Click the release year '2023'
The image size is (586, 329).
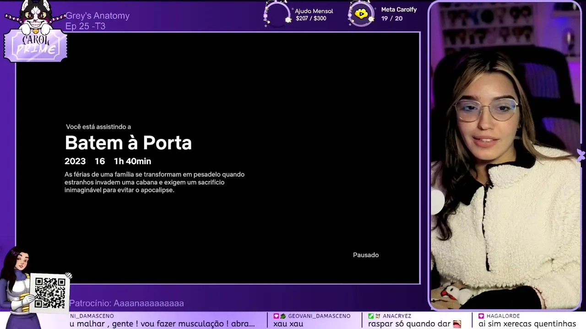pos(75,161)
